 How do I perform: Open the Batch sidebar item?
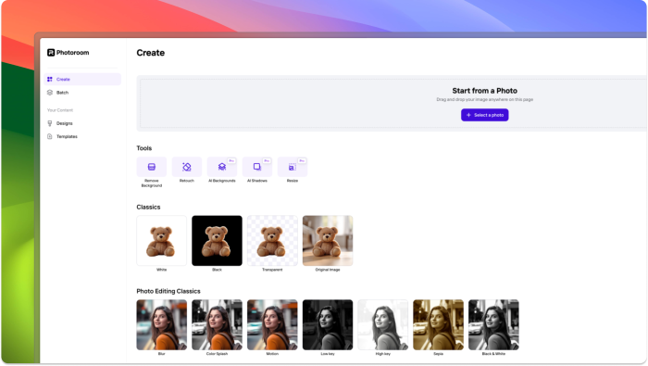pyautogui.click(x=82, y=93)
